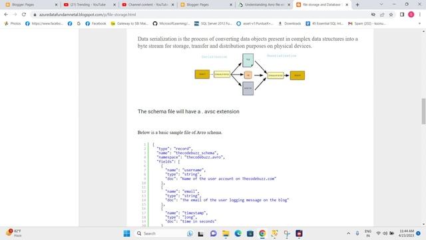
Task: Click "Below is a basic sample file of Avro schema." text
Action: click(180, 133)
